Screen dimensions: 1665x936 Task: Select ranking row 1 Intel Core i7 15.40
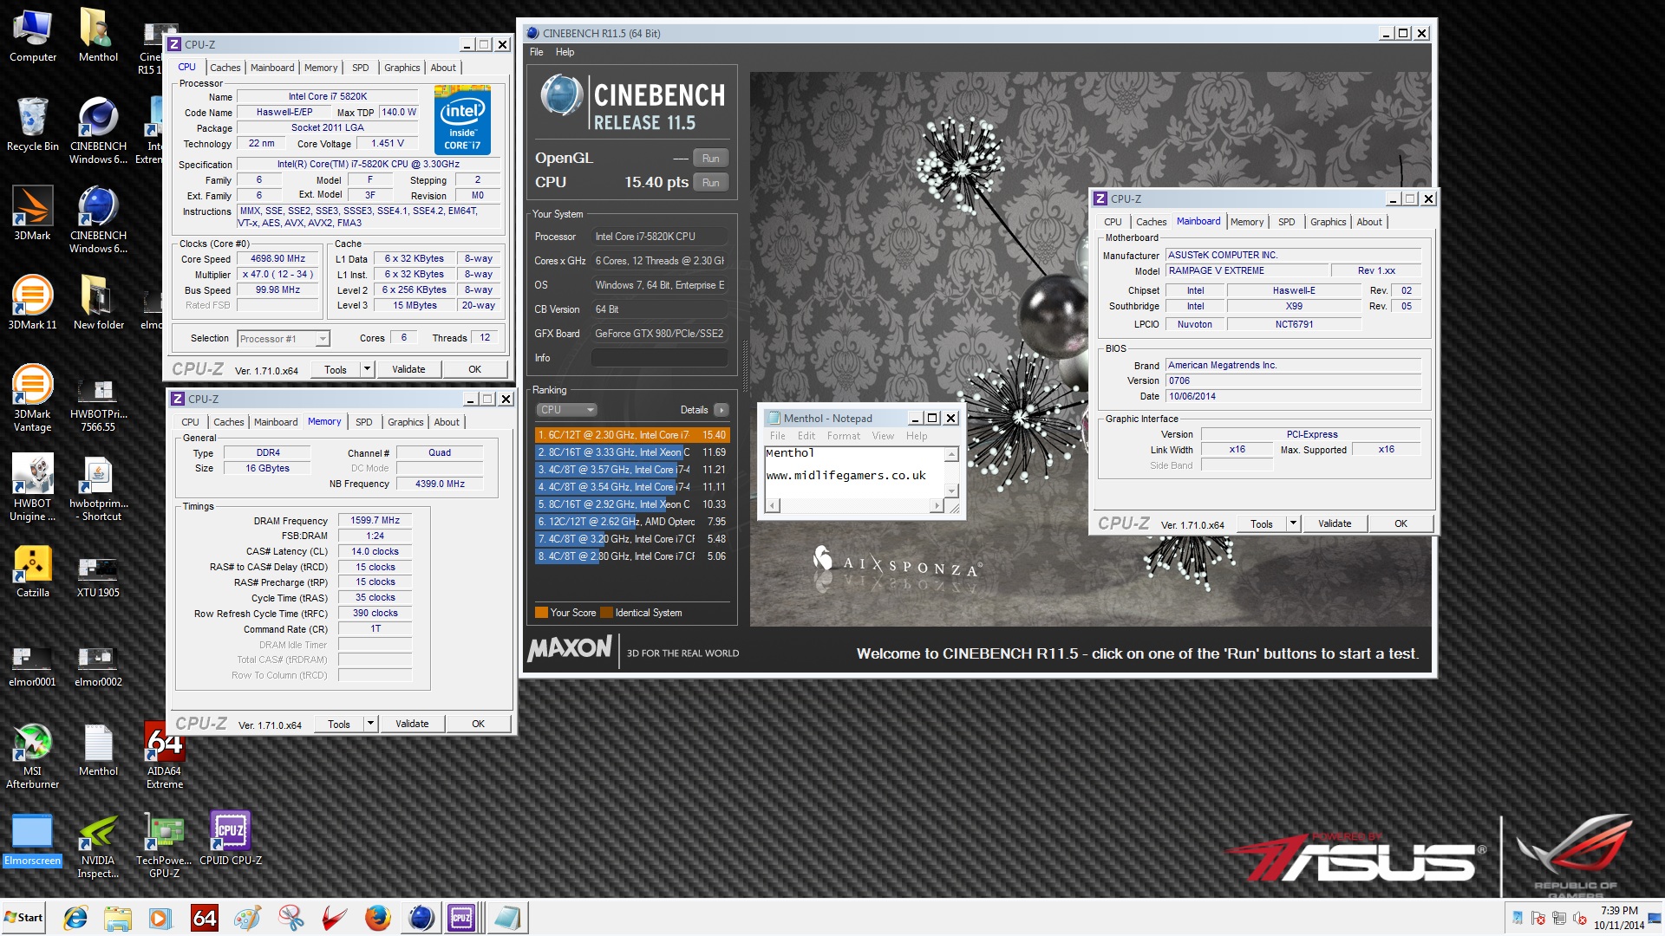point(632,435)
